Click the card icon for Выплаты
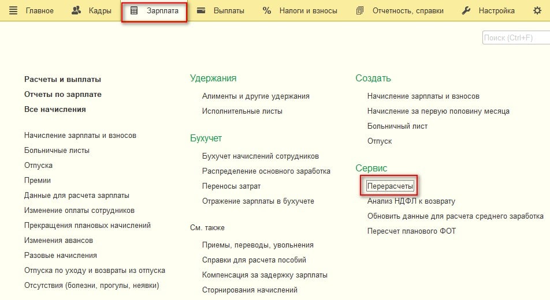The width and height of the screenshot is (550, 300). (x=201, y=10)
